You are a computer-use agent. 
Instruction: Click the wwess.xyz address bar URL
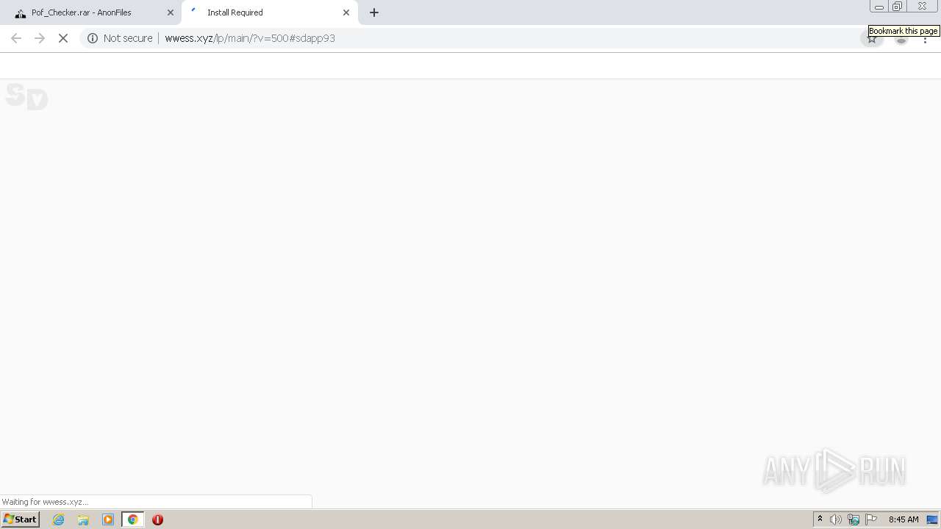[250, 38]
